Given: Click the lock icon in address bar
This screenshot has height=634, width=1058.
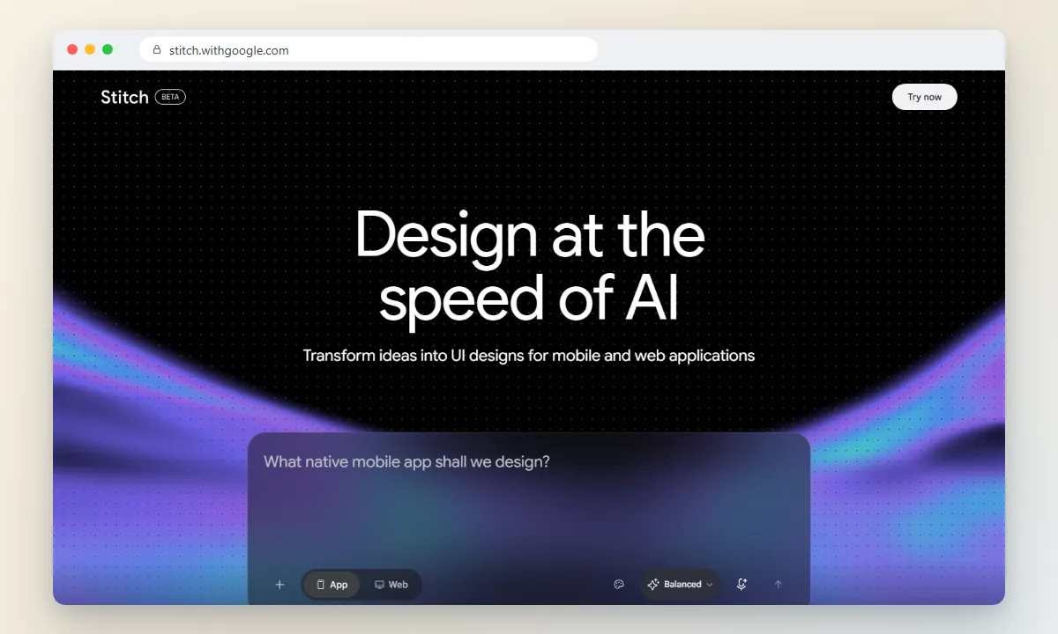Looking at the screenshot, I should pyautogui.click(x=157, y=50).
